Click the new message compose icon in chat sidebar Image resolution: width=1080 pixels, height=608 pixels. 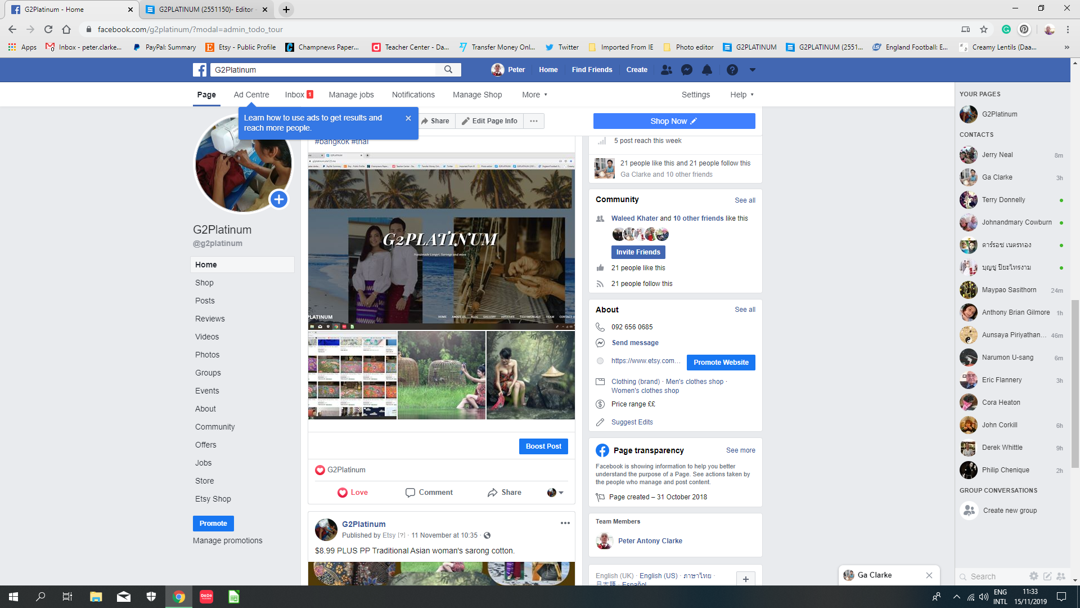coord(1047,576)
